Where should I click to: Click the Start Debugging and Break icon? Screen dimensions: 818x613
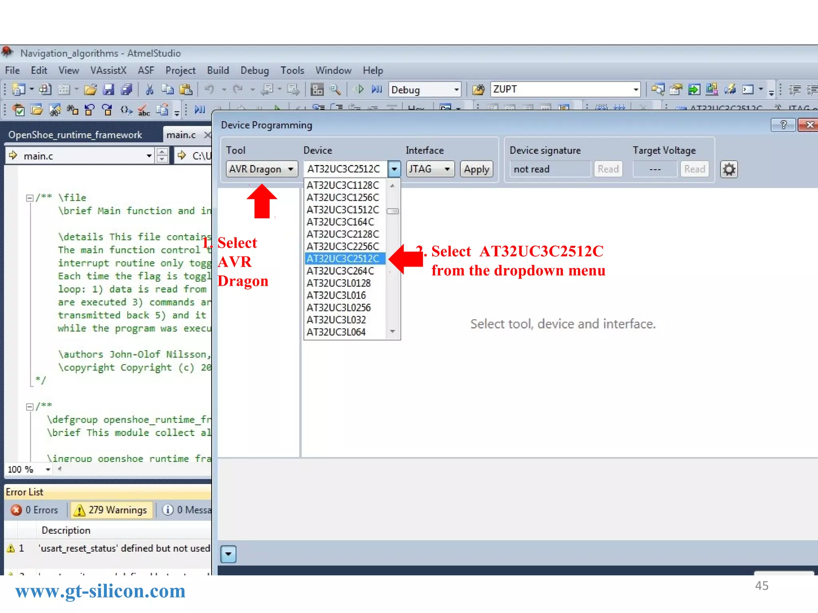pos(377,89)
